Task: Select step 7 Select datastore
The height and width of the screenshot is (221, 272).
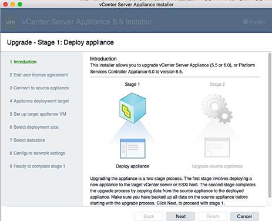Action: click(28, 140)
